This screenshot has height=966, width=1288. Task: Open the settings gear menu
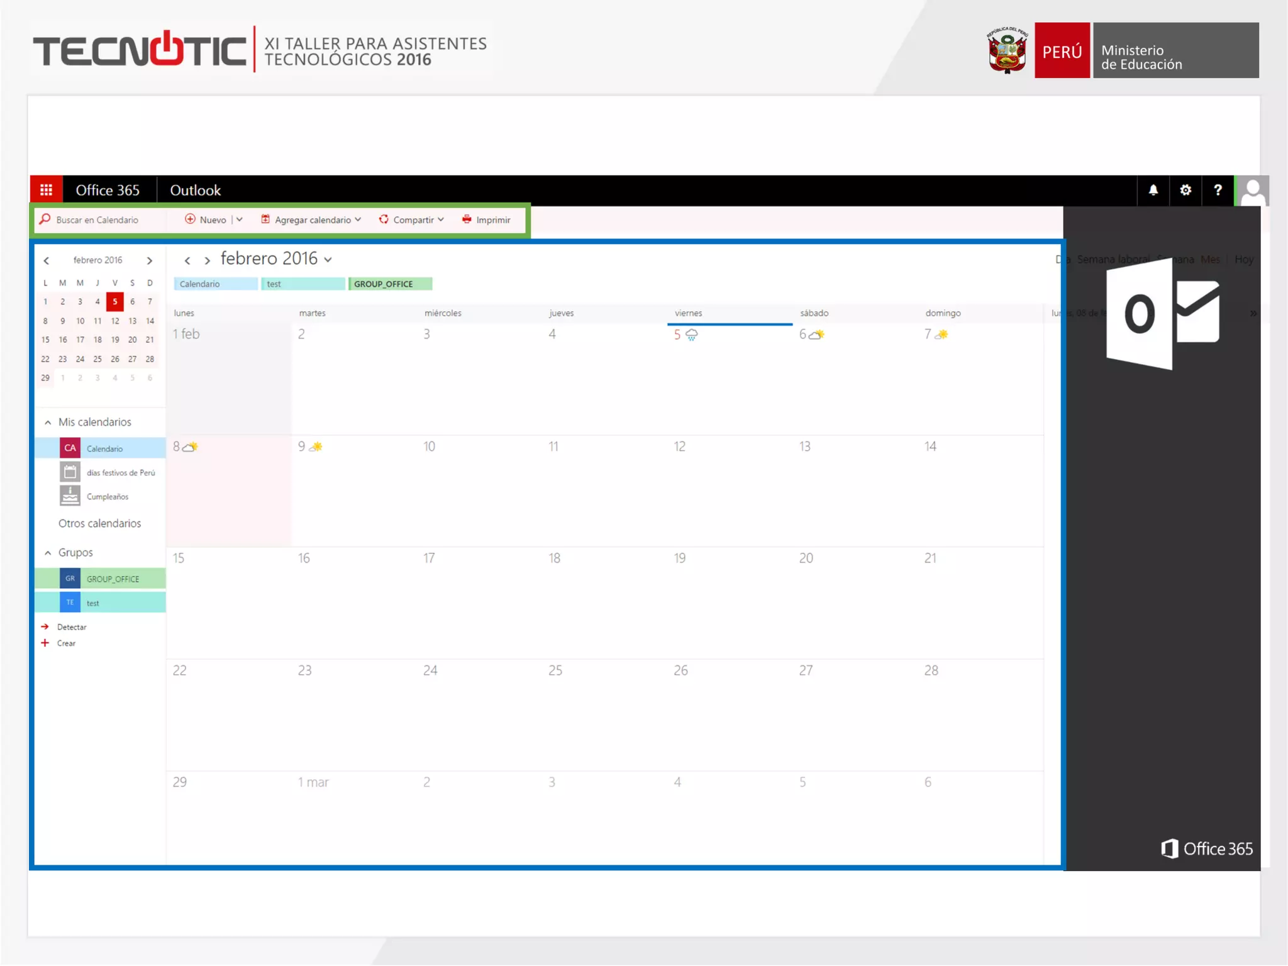(x=1185, y=190)
